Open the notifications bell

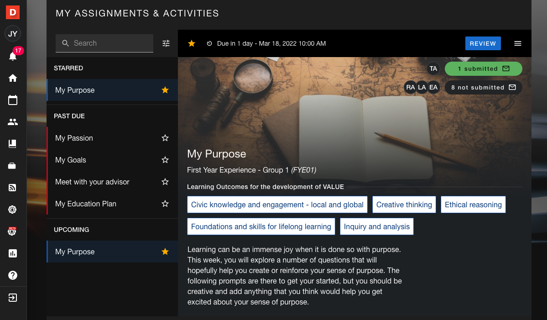point(13,56)
